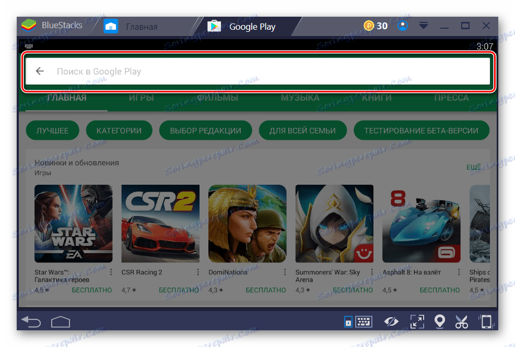This screenshot has height=347, width=515.
Task: Select the ФИЛЬМЫ store tab
Action: pos(217,98)
